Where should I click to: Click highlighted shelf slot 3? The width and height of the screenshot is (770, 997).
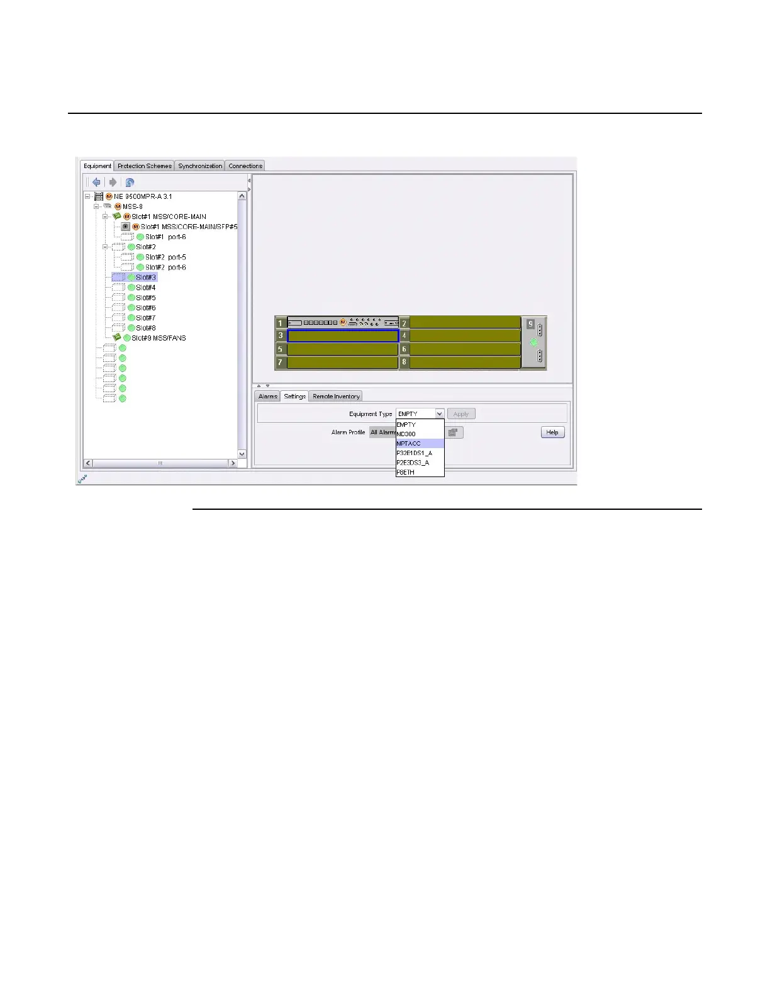pyautogui.click(x=343, y=336)
